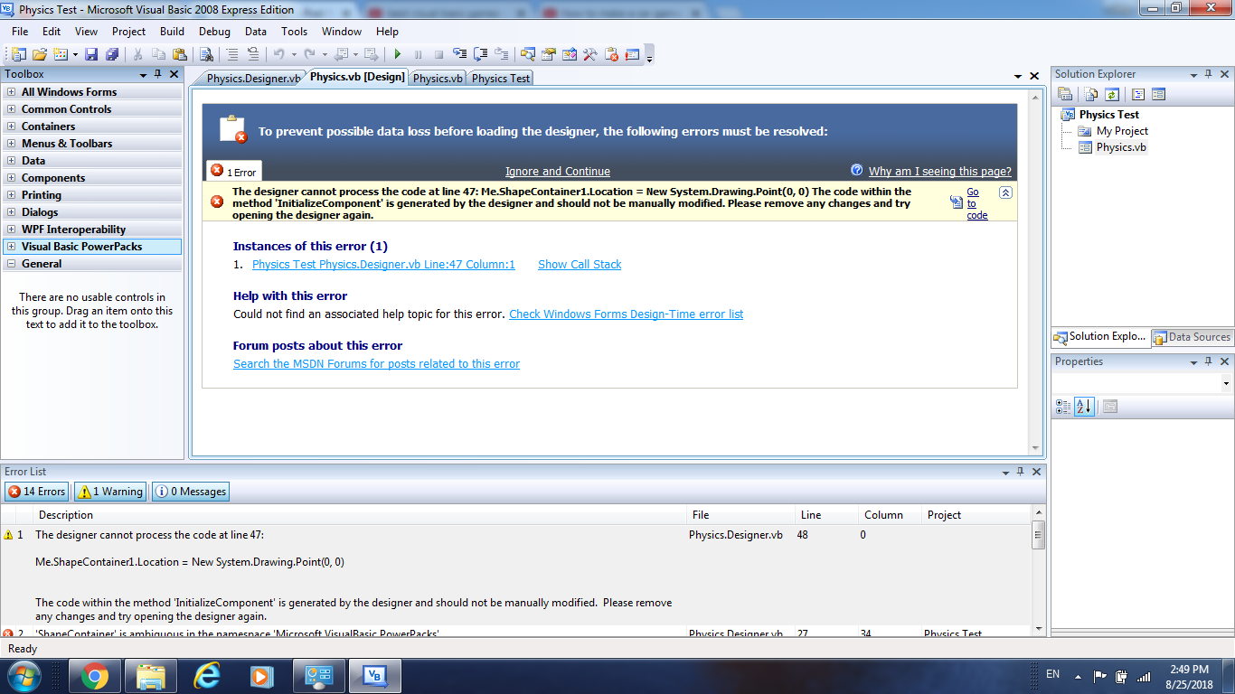
Task: Open the Immediate Window toolbar icon
Action: tap(632, 54)
